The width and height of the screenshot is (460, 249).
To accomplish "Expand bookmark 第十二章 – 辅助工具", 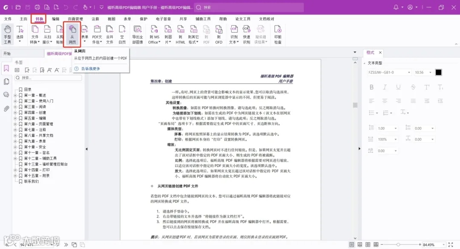I will tap(15, 158).
